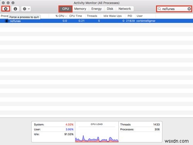Switch to the Disk tab
The height and width of the screenshot is (145, 193).
110,9
